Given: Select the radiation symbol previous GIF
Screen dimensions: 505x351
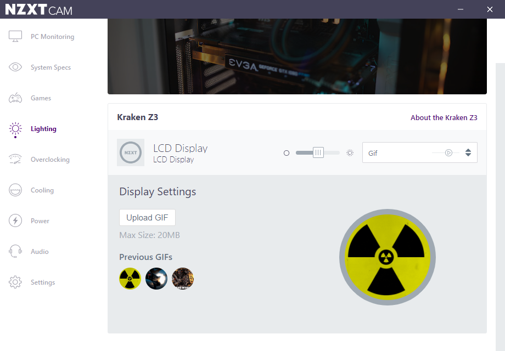Looking at the screenshot, I should [x=130, y=278].
